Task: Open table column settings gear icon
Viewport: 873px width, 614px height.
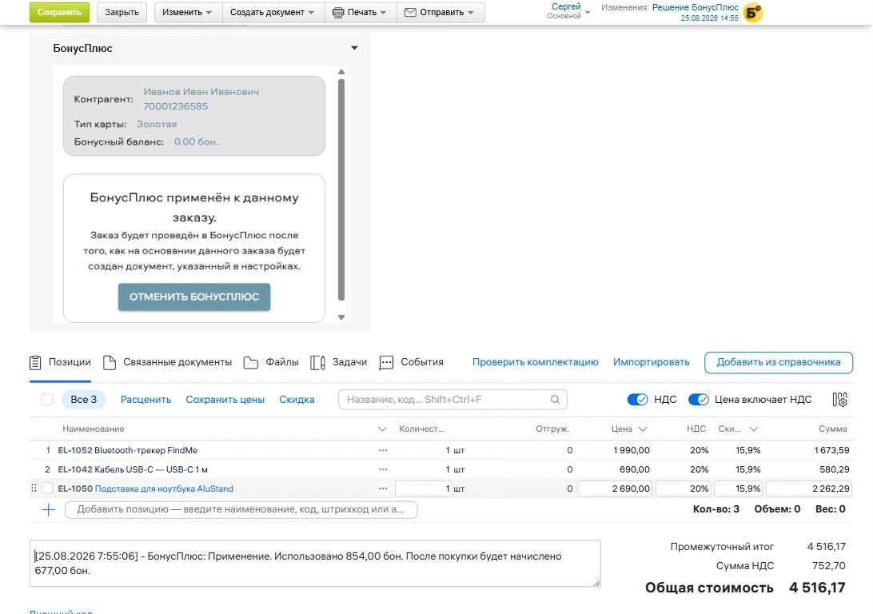Action: pos(839,400)
